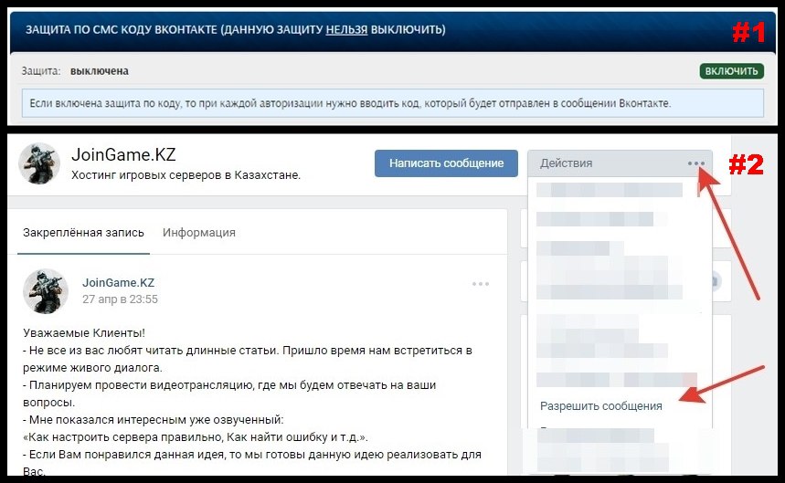Viewport: 785px width, 483px height.
Task: Click the Уважаемые Клиенты! post line
Action: pos(84,333)
